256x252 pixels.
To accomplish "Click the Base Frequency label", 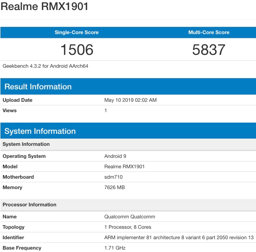I will coord(22,248).
